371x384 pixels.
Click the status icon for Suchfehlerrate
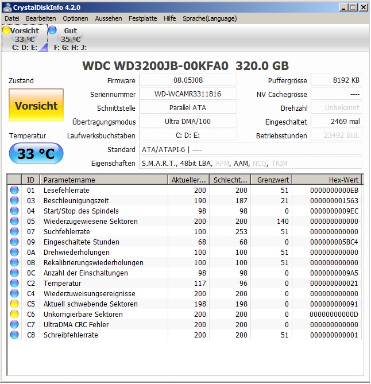[x=14, y=231]
